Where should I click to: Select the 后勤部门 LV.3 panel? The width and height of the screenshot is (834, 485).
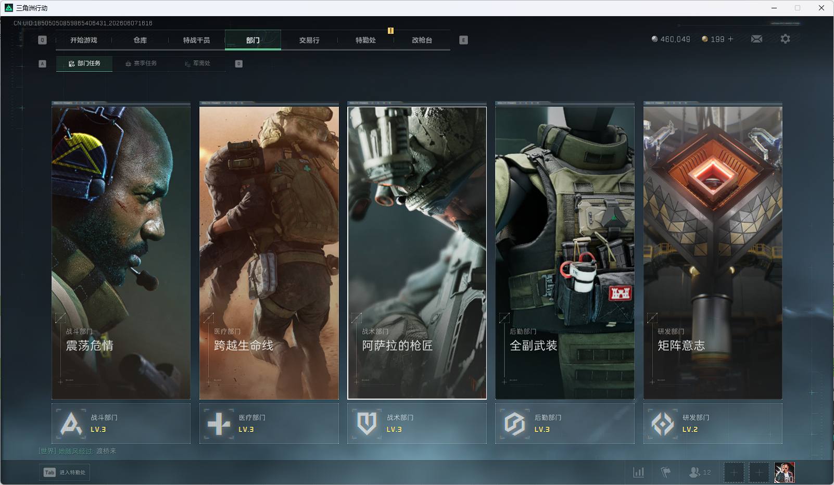(565, 424)
